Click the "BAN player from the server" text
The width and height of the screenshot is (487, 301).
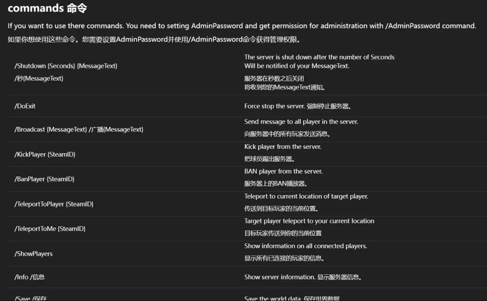[x=283, y=171]
